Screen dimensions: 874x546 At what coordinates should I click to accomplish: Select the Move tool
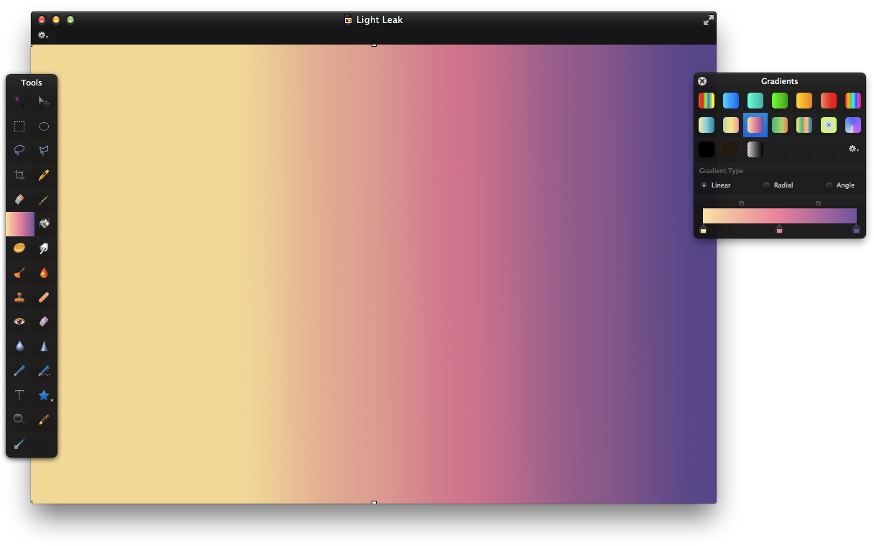(x=44, y=102)
